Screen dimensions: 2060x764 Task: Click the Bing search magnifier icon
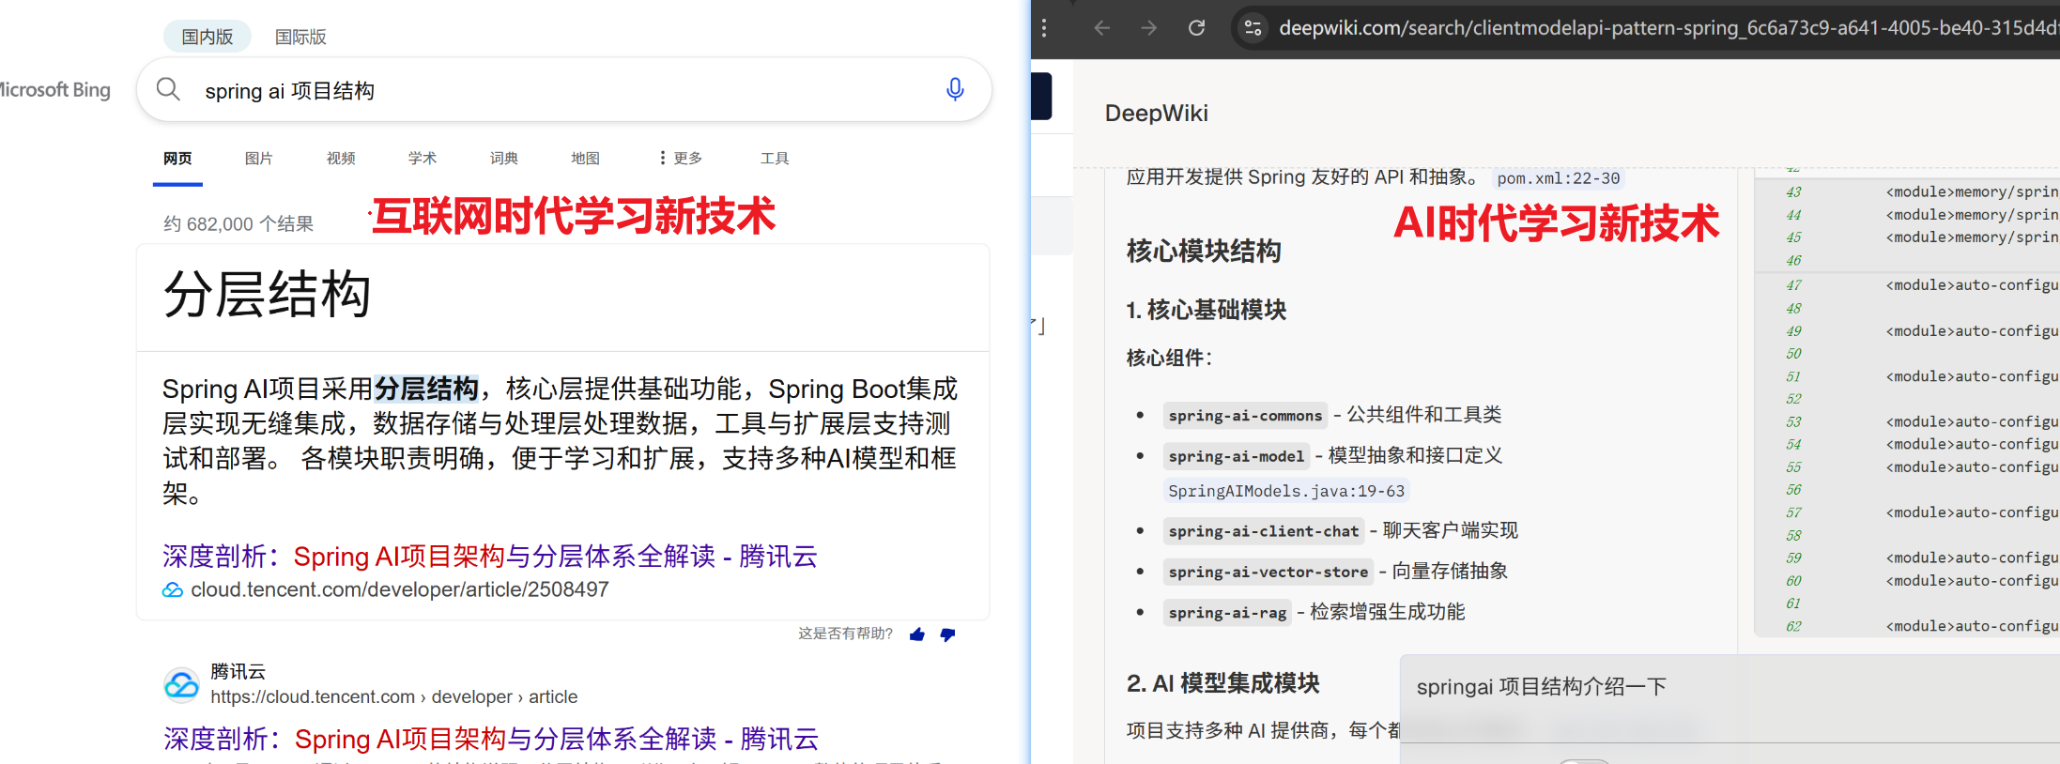point(168,89)
